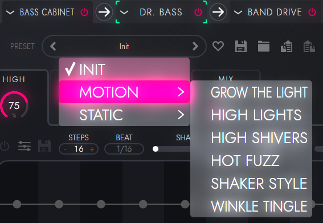Expand the Band Drive module chevron
The image size is (323, 223).
238,13
